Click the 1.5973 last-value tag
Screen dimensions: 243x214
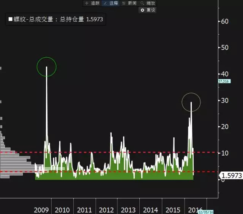tap(231, 176)
